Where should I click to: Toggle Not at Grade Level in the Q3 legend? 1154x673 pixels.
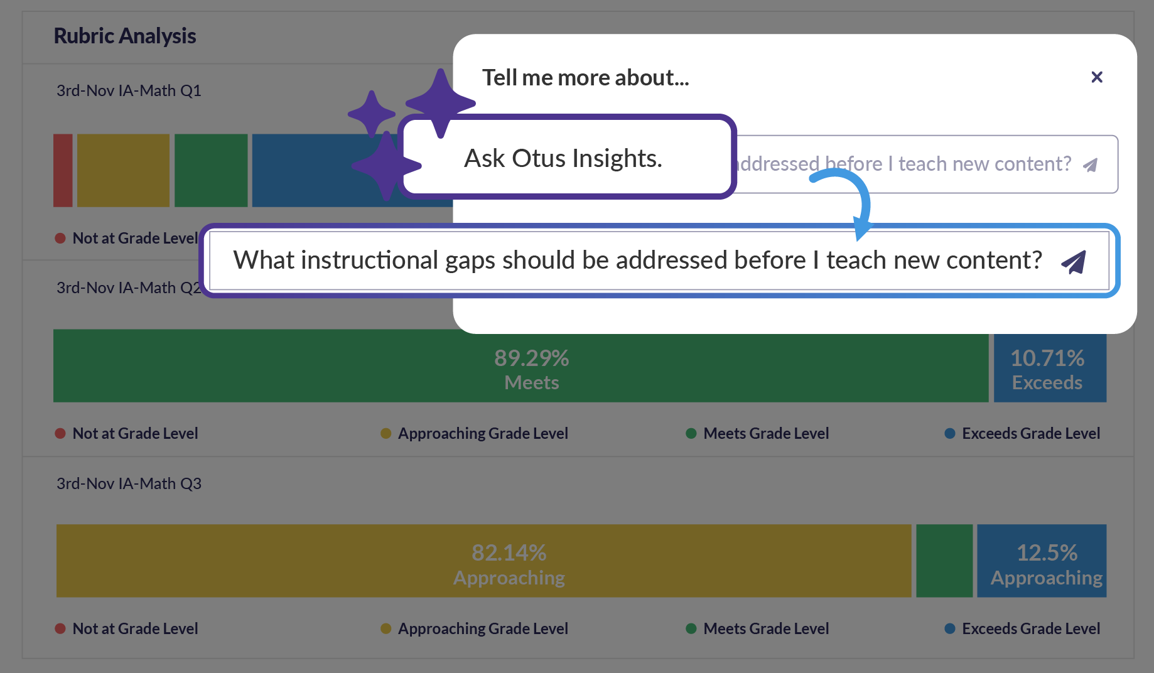(126, 628)
